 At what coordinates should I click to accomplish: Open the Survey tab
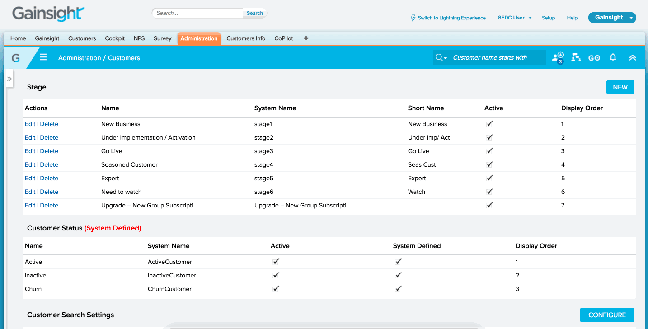point(162,38)
